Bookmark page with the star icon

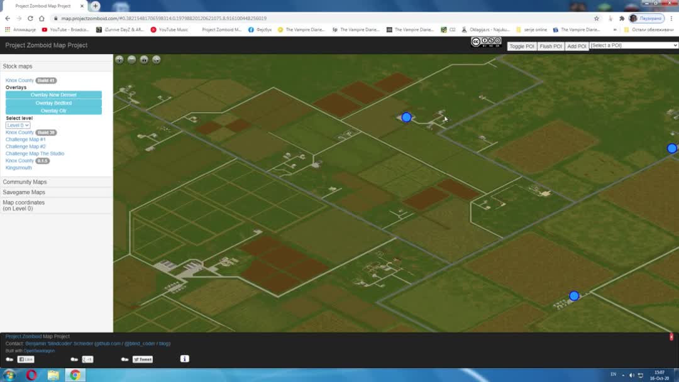pyautogui.click(x=597, y=18)
